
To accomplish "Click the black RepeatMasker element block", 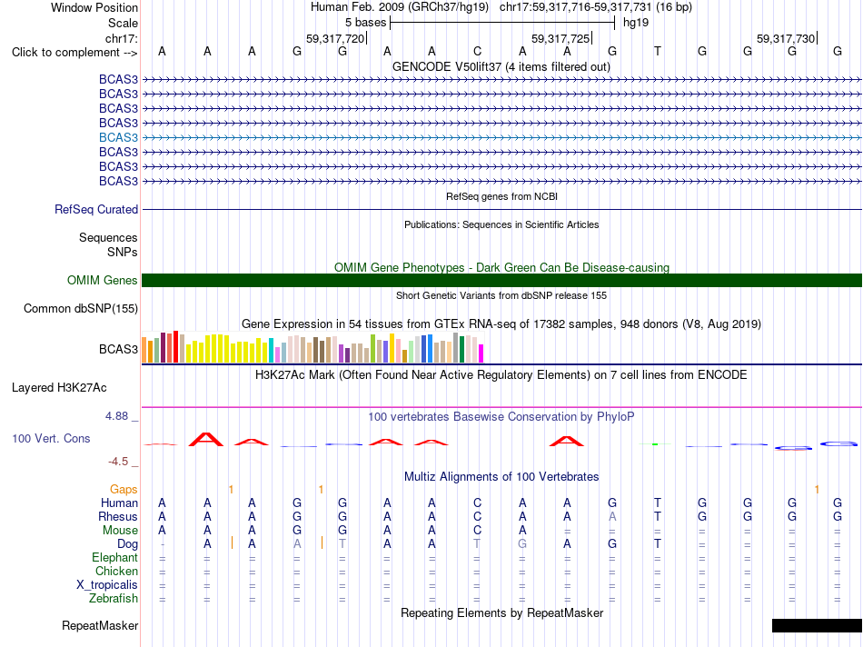I will click(817, 625).
